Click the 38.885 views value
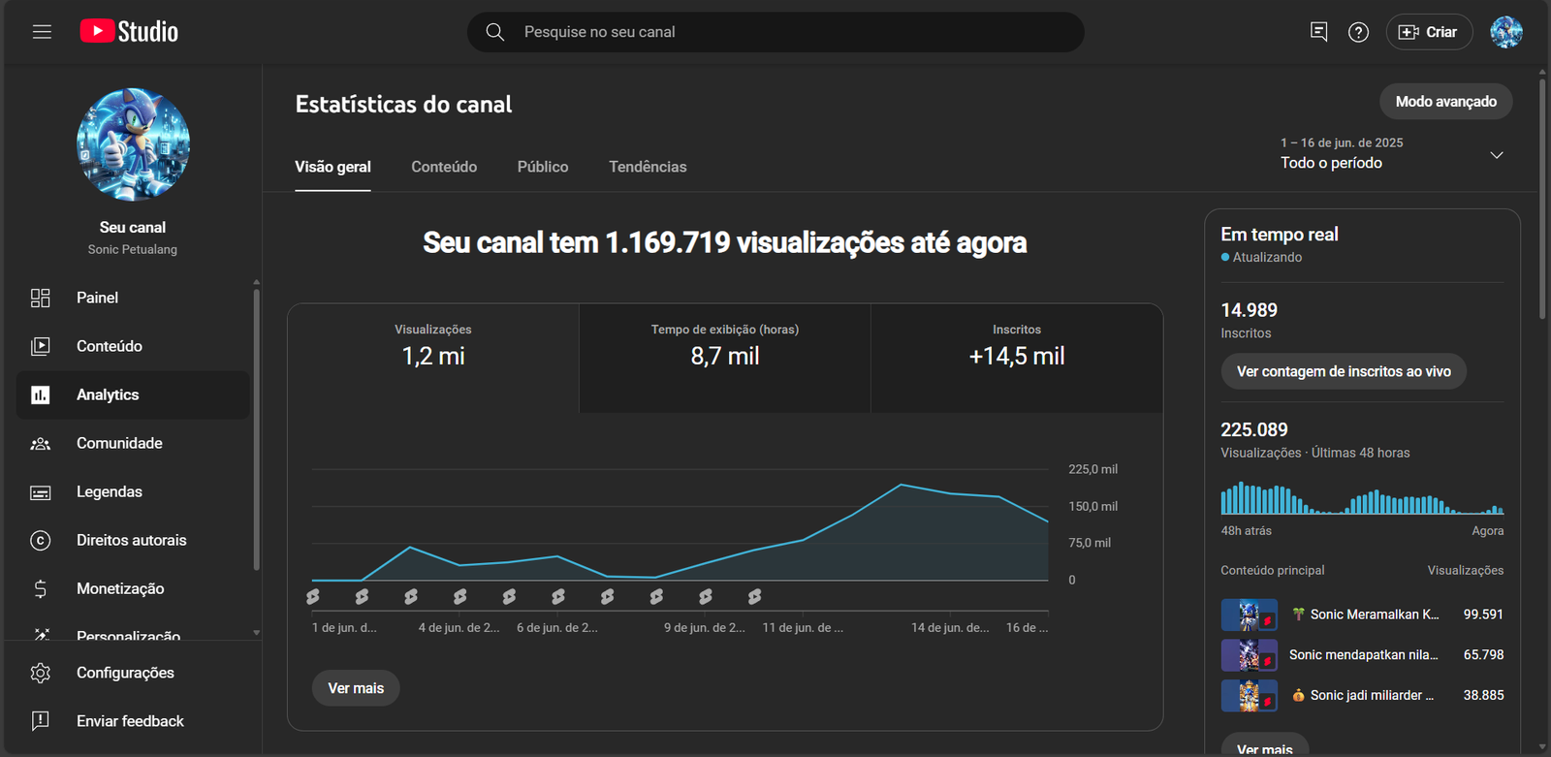This screenshot has height=757, width=1551. click(x=1483, y=695)
